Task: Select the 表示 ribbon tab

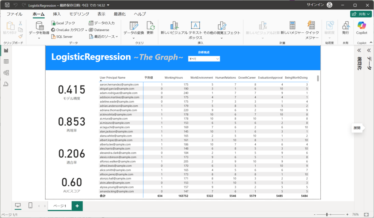Action: tap(102, 14)
